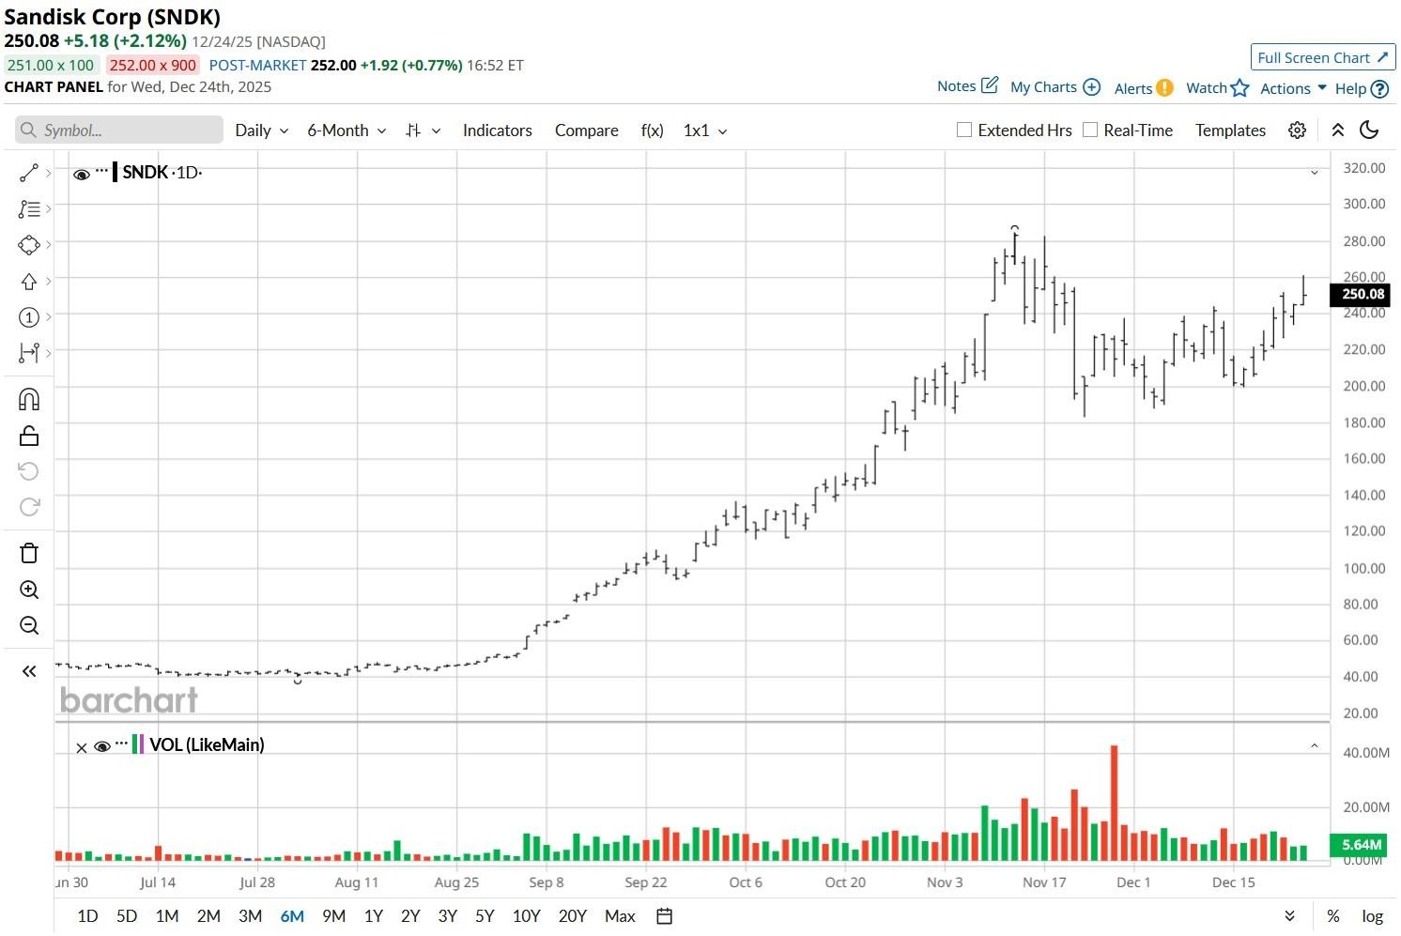Click the VOL indicator color swatch
The height and width of the screenshot is (936, 1401).
coord(137,744)
